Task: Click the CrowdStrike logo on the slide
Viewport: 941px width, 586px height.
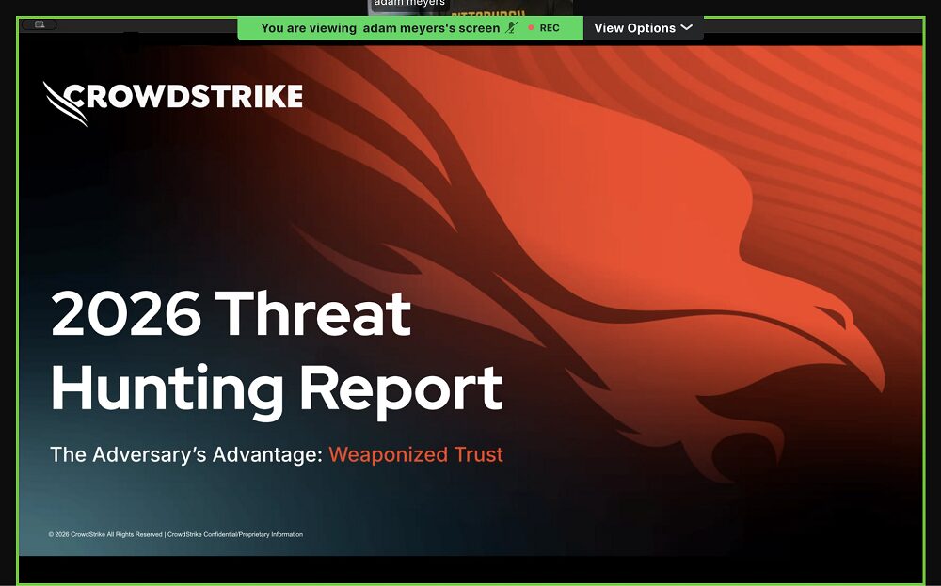Action: tap(173, 103)
